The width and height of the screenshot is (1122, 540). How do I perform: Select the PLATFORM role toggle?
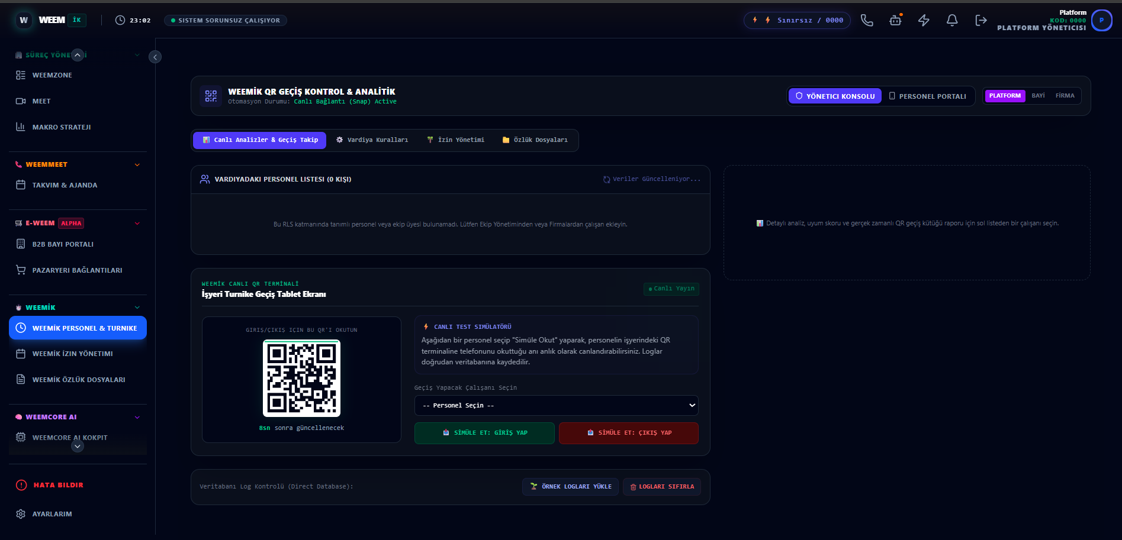click(x=1005, y=96)
